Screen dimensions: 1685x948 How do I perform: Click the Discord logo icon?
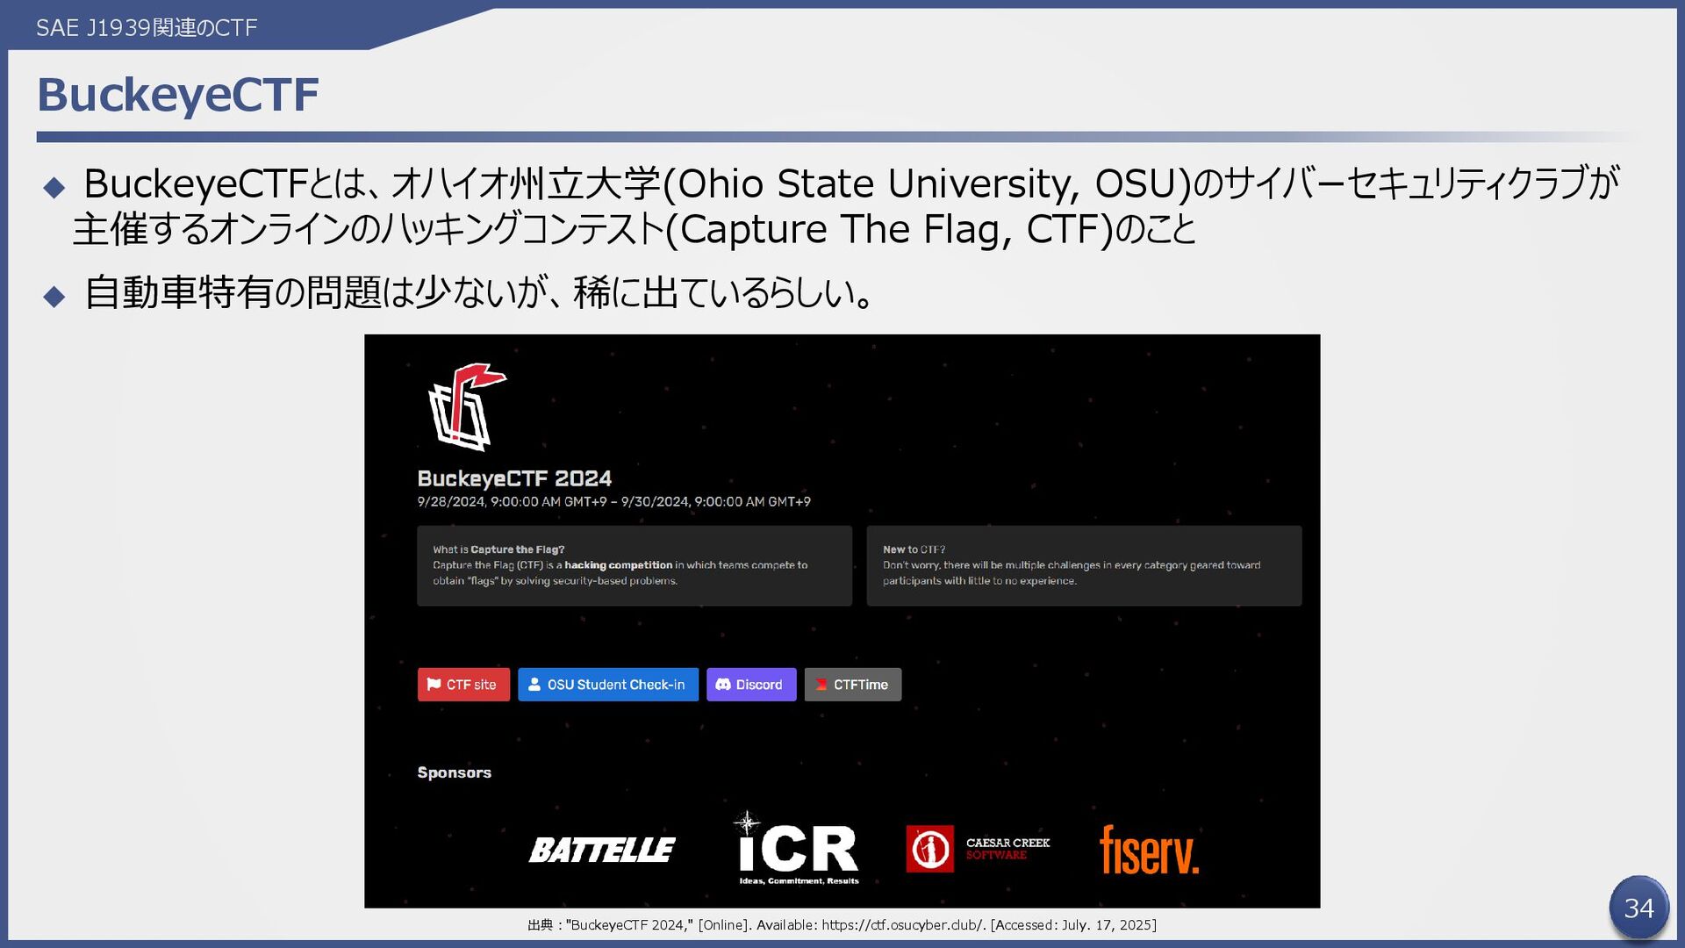click(x=723, y=685)
